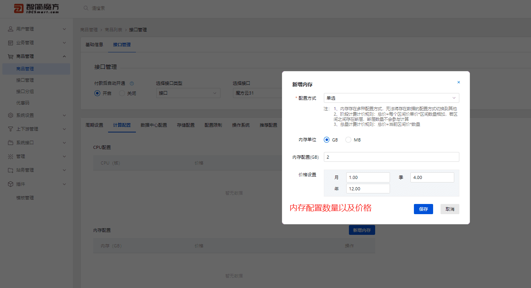Viewport: 531px width, 288px height.
Task: Expand the 系统接口 menu
Action: (64, 143)
